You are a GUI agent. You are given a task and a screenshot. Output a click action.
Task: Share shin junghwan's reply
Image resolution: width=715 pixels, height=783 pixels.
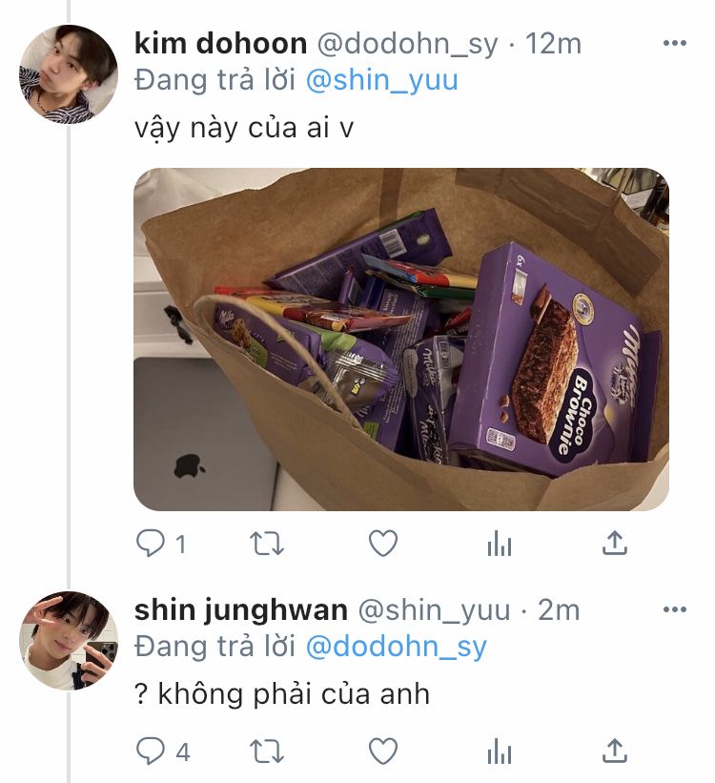[x=615, y=751]
